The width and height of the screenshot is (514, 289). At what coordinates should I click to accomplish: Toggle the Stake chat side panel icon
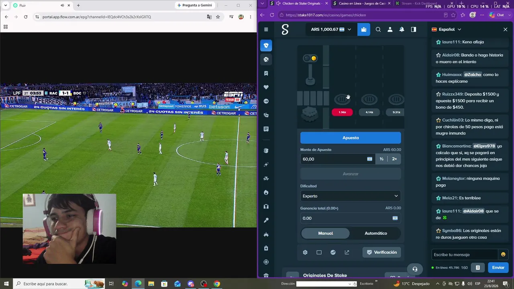[414, 29]
